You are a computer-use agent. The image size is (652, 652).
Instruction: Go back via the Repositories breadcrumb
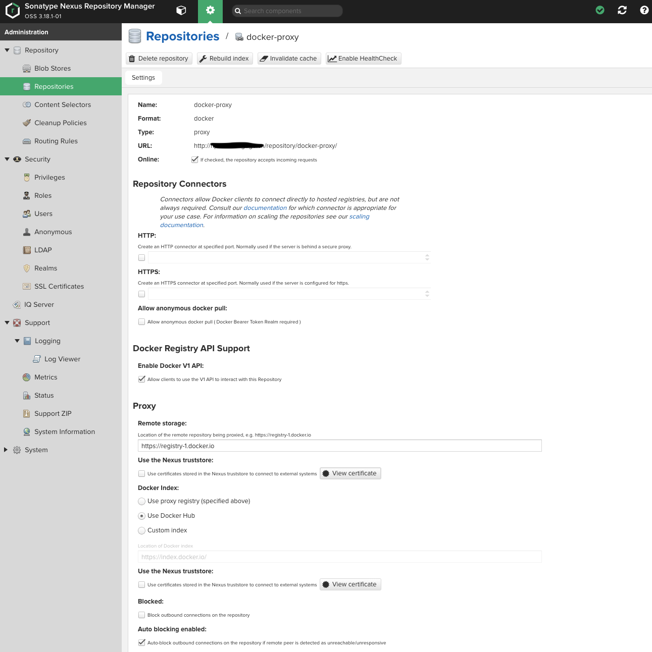tap(182, 36)
